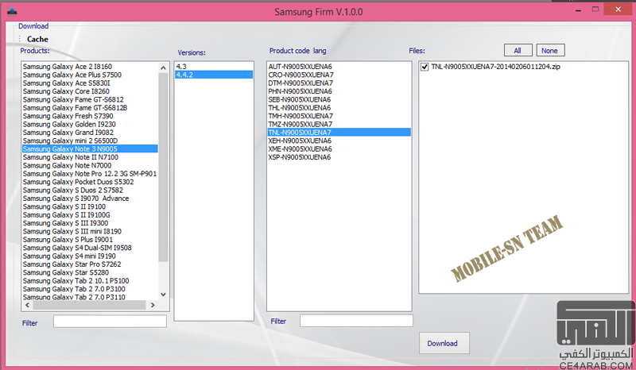The height and width of the screenshot is (370, 636).
Task: Click file name TNL-N9005XXUENA7-20140206011204.zip
Action: coord(495,67)
